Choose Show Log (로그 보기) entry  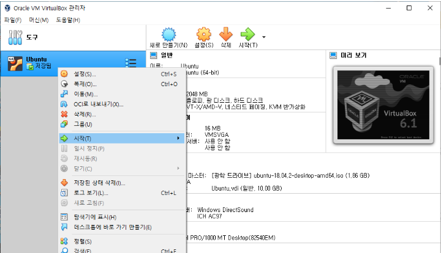pos(122,193)
